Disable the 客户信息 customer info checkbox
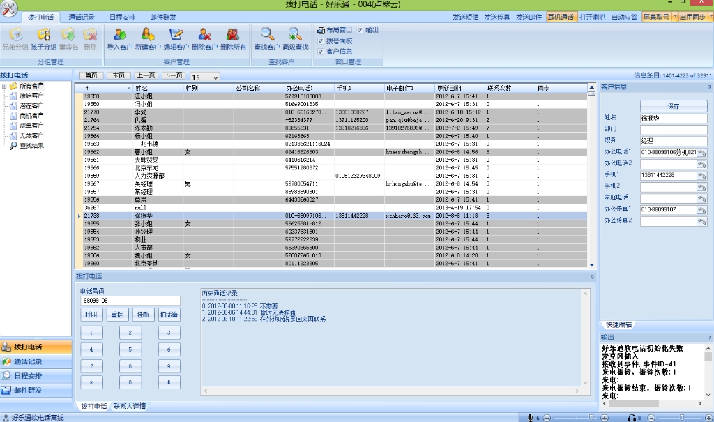The width and height of the screenshot is (714, 422). [x=321, y=52]
